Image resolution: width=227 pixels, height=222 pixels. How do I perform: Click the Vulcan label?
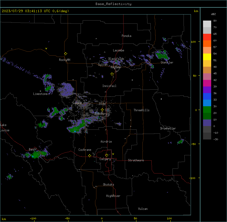pyautogui.click(x=143, y=209)
